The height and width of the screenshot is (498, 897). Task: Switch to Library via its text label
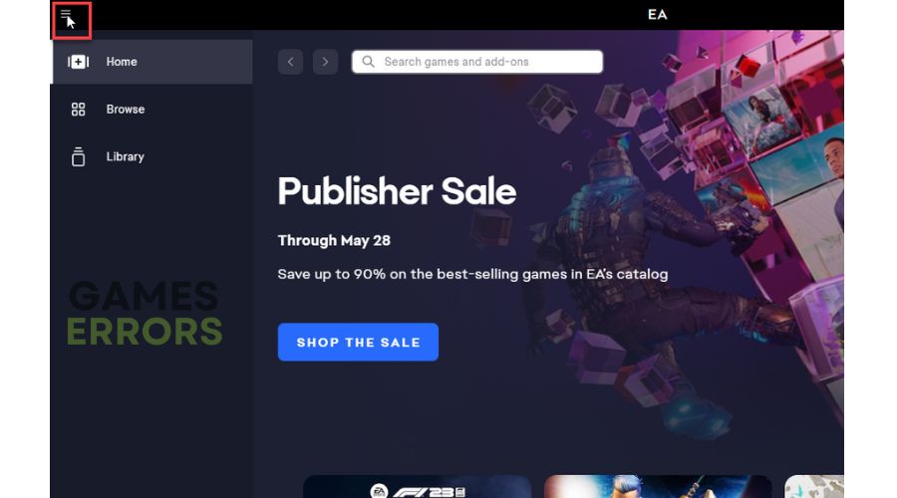click(x=126, y=156)
